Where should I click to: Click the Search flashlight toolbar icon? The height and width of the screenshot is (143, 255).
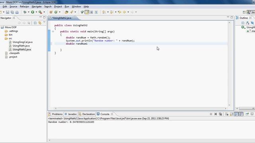click(72, 12)
